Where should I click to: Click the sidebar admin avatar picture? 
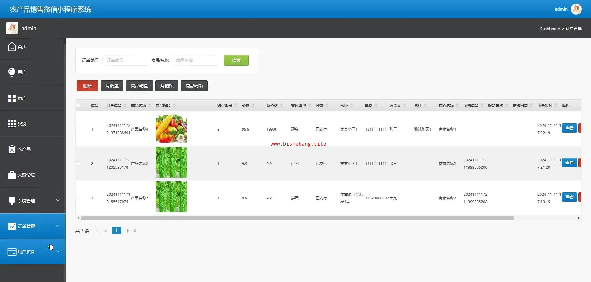click(x=12, y=28)
